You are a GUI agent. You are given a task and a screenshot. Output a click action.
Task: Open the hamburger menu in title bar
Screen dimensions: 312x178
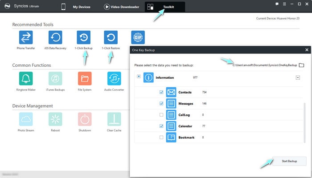pyautogui.click(x=284, y=4)
